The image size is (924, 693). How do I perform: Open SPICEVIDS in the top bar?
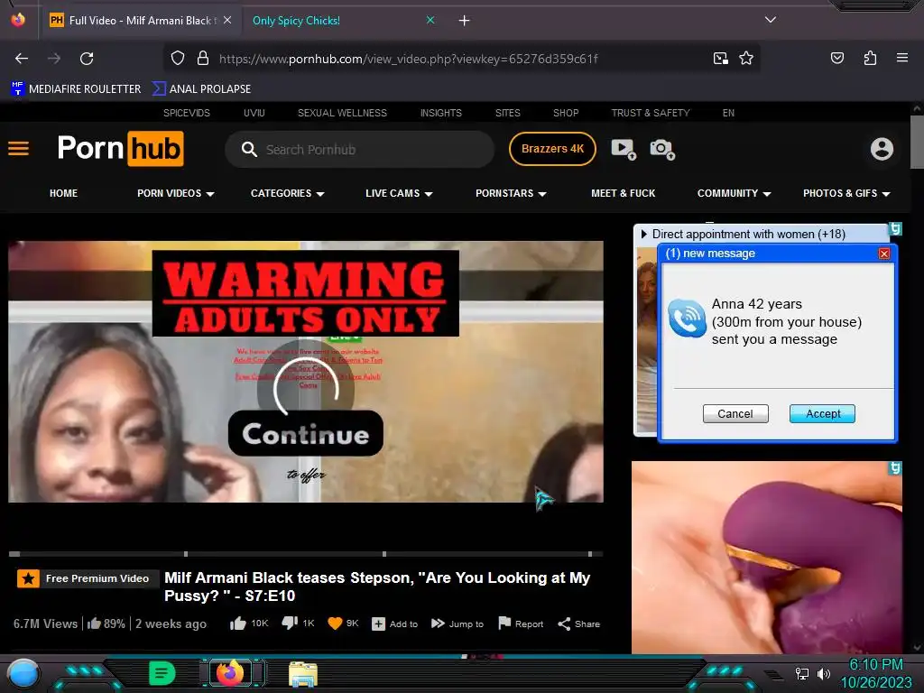[187, 113]
